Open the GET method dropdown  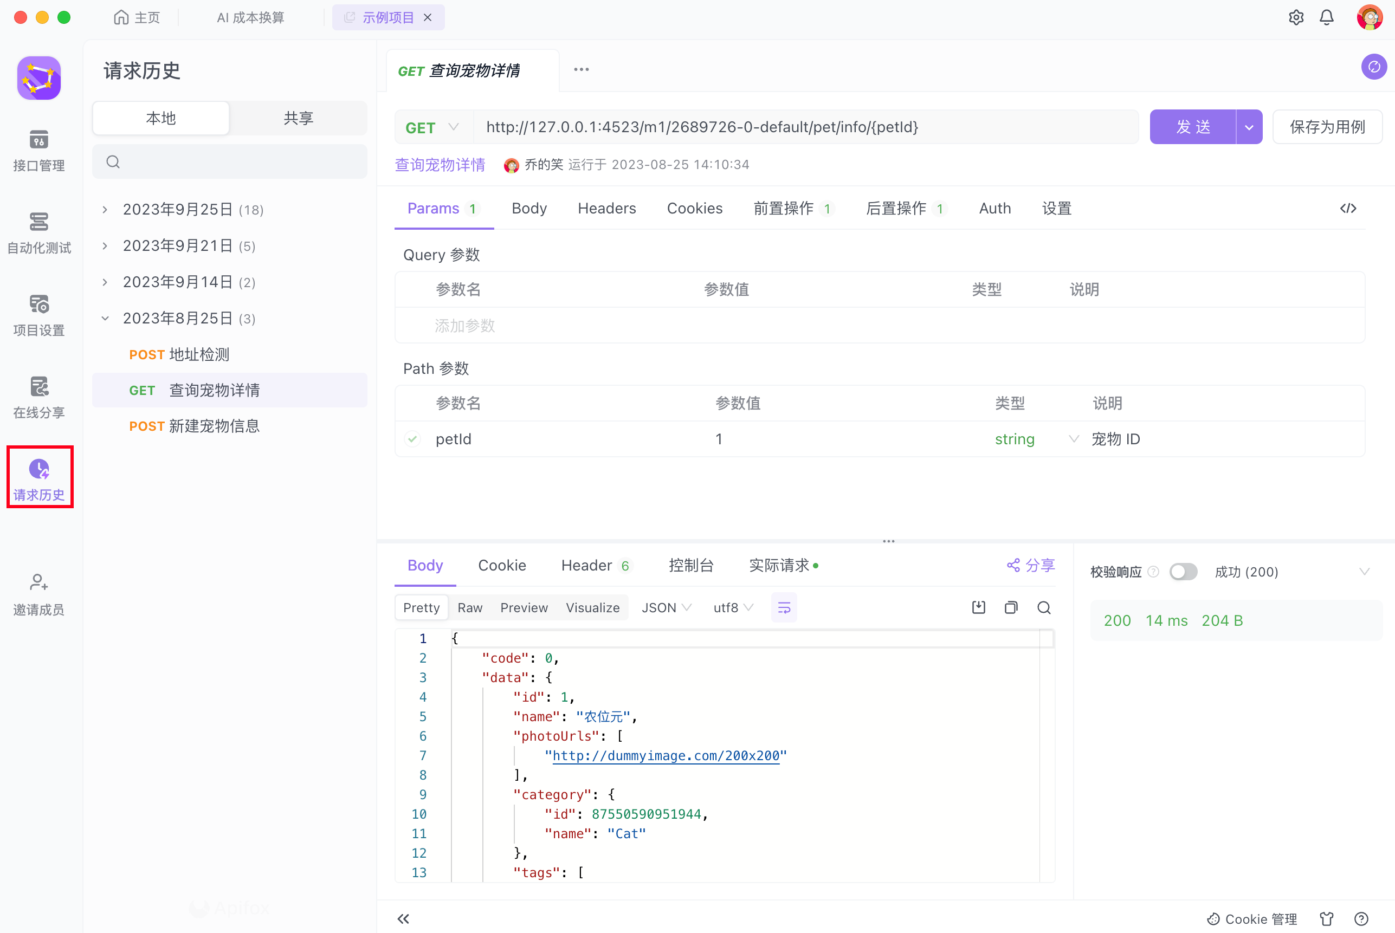[432, 127]
